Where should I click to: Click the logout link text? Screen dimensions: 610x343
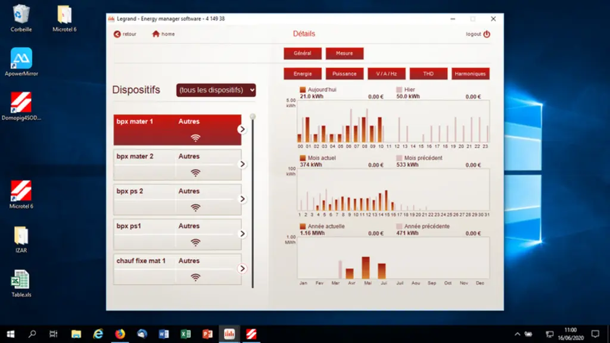click(474, 34)
